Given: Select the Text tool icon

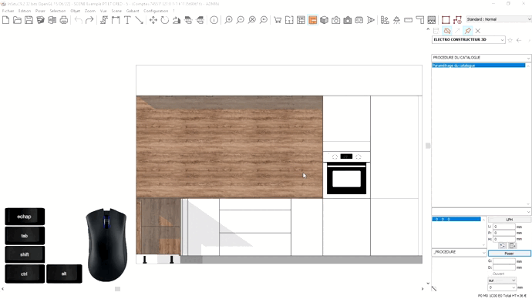Looking at the screenshot, I should (x=127, y=20).
